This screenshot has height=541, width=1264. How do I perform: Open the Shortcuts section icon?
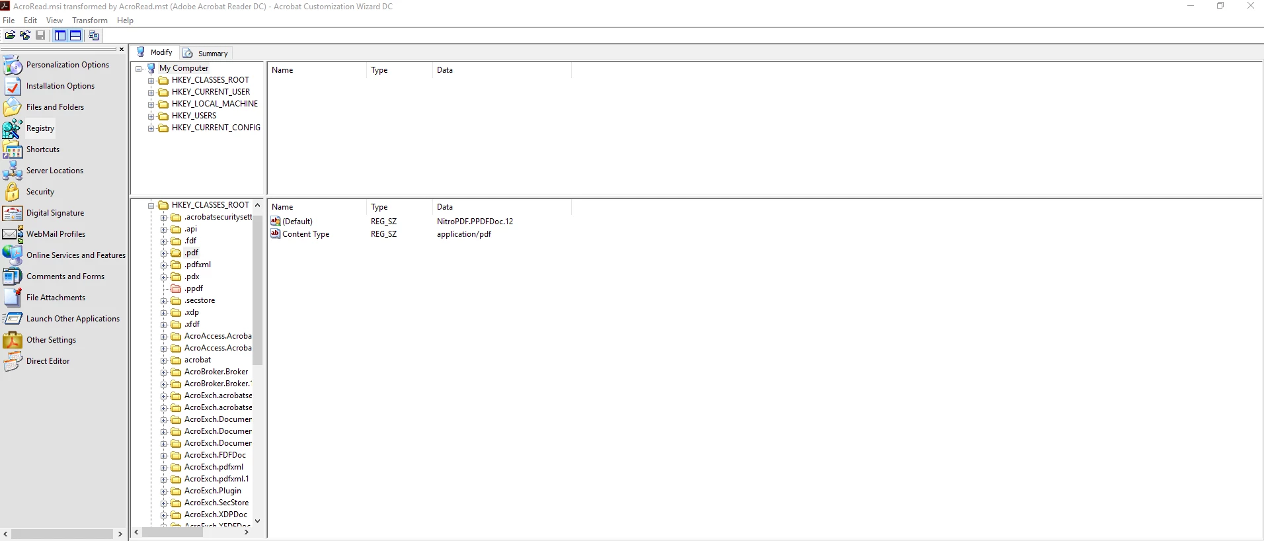coord(13,149)
